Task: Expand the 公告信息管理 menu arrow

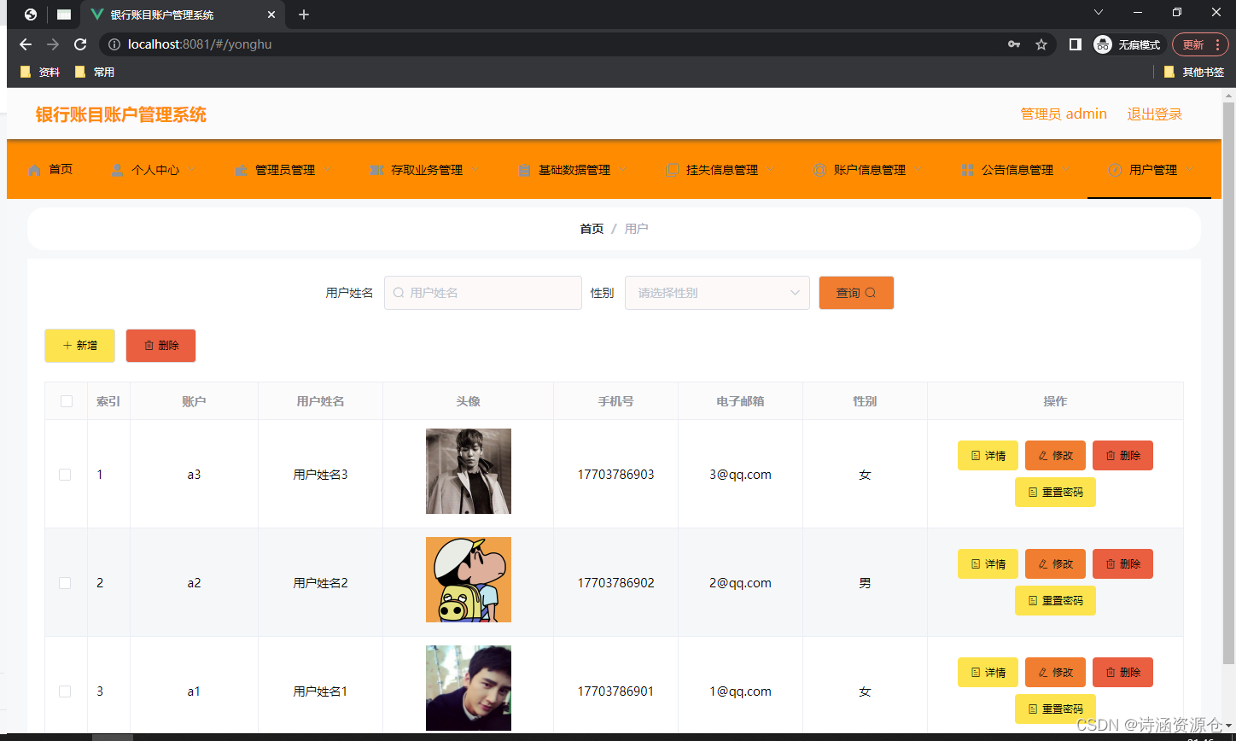Action: [x=1066, y=169]
